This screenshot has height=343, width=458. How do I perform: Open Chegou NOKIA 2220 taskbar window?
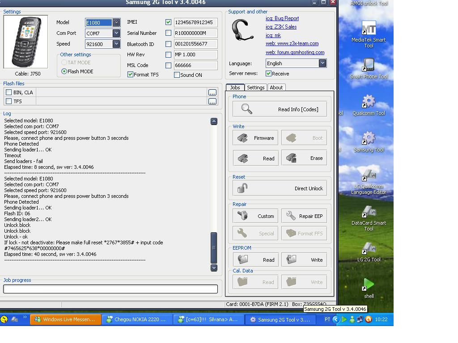137,319
